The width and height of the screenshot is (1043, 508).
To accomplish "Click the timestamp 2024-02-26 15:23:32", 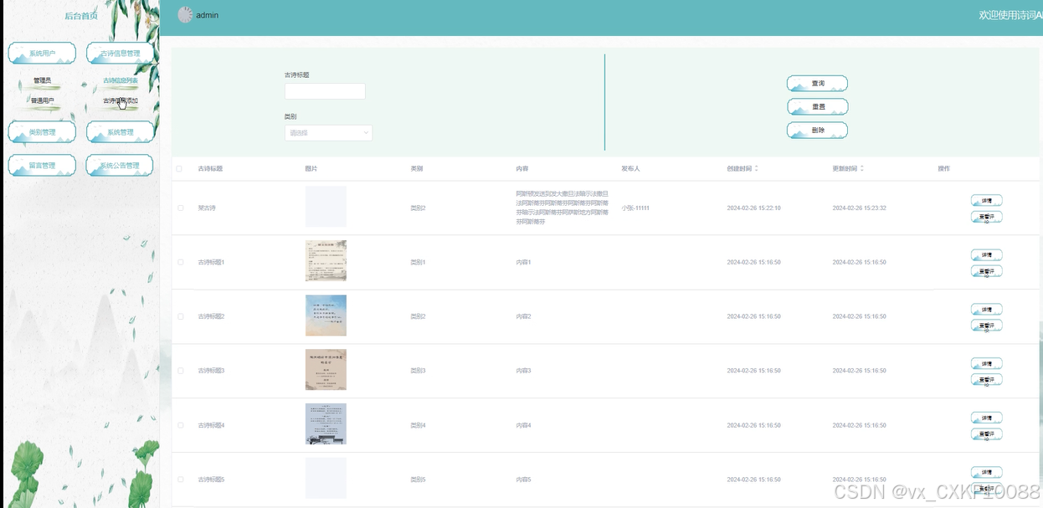I will pyautogui.click(x=859, y=208).
